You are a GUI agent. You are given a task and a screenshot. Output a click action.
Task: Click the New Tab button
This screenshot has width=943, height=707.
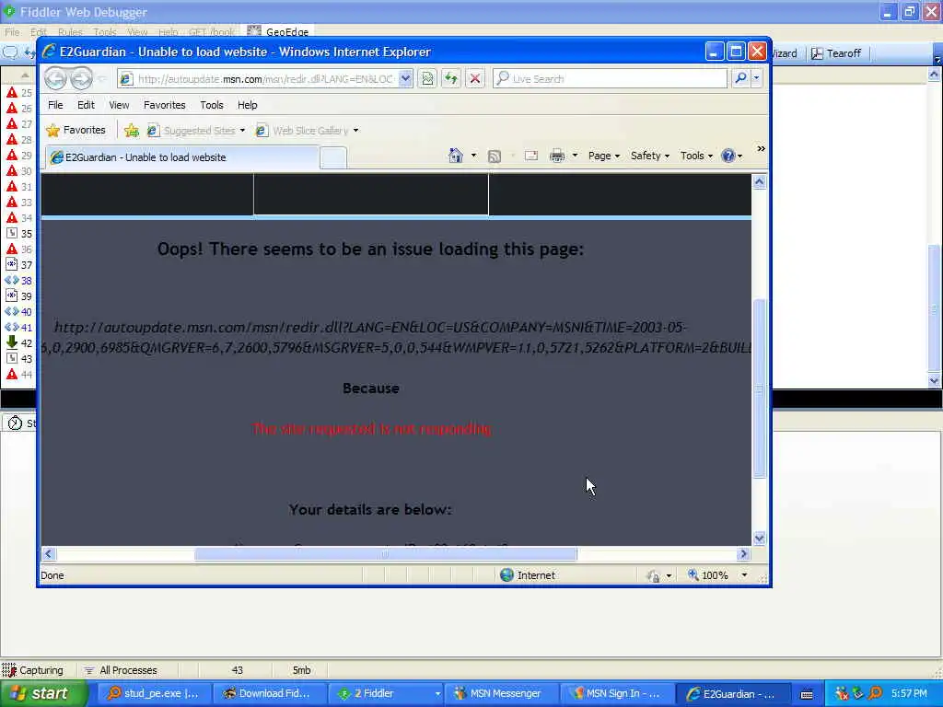[333, 158]
